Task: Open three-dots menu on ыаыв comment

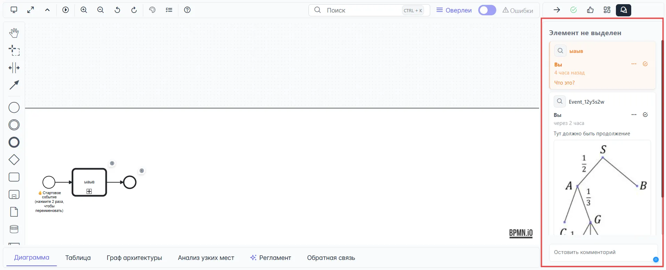Action: pos(634,64)
